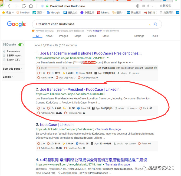Open Joe Banadzem President KudoCase LinkedIn result
181x176 pixels.
[80, 90]
